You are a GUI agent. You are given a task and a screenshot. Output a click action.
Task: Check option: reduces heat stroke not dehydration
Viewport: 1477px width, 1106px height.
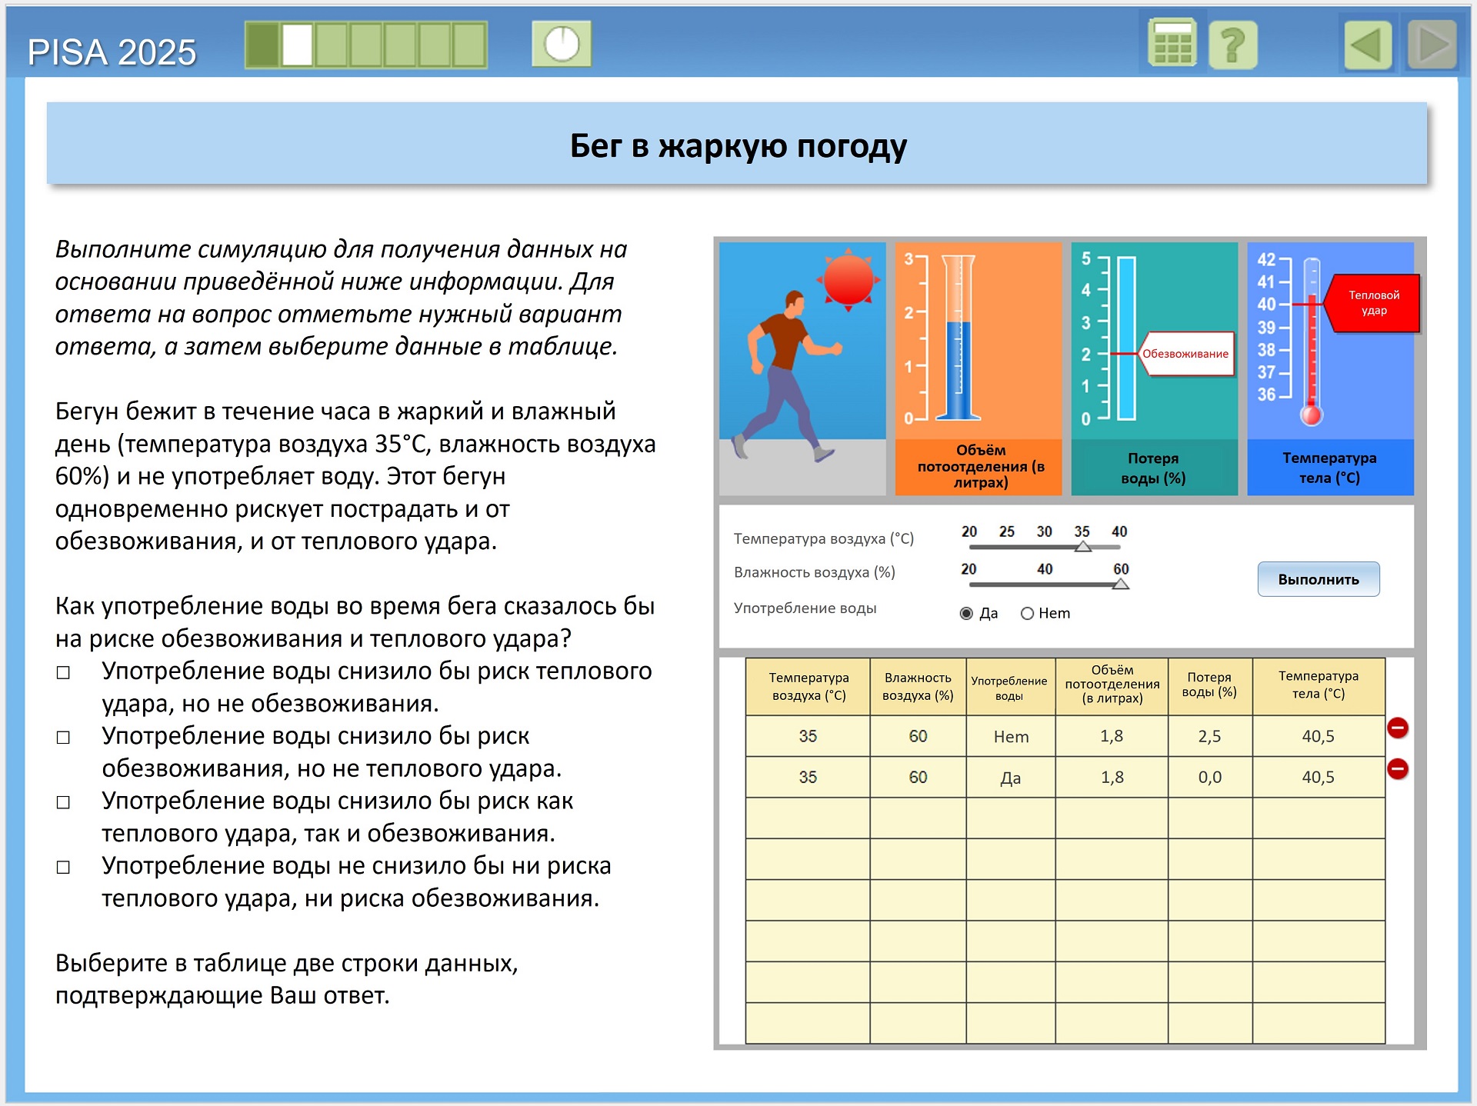[63, 672]
